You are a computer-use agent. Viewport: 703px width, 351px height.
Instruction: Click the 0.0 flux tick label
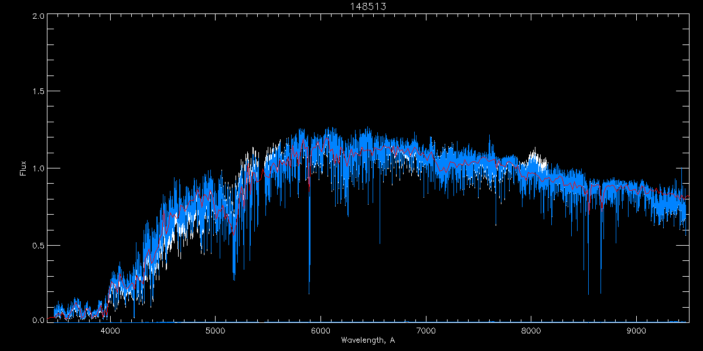pyautogui.click(x=39, y=321)
